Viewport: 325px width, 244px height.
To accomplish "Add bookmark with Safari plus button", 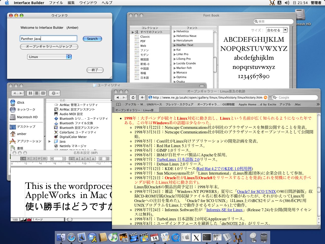I will [x=142, y=97].
